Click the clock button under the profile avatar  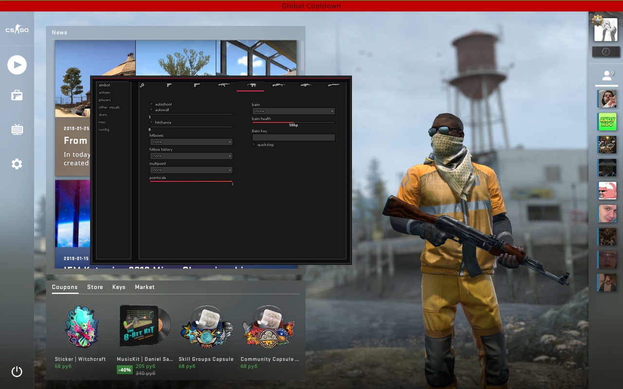click(x=606, y=52)
